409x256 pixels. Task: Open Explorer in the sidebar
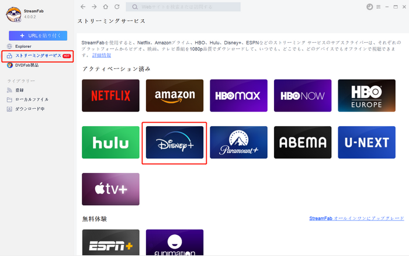pyautogui.click(x=23, y=46)
